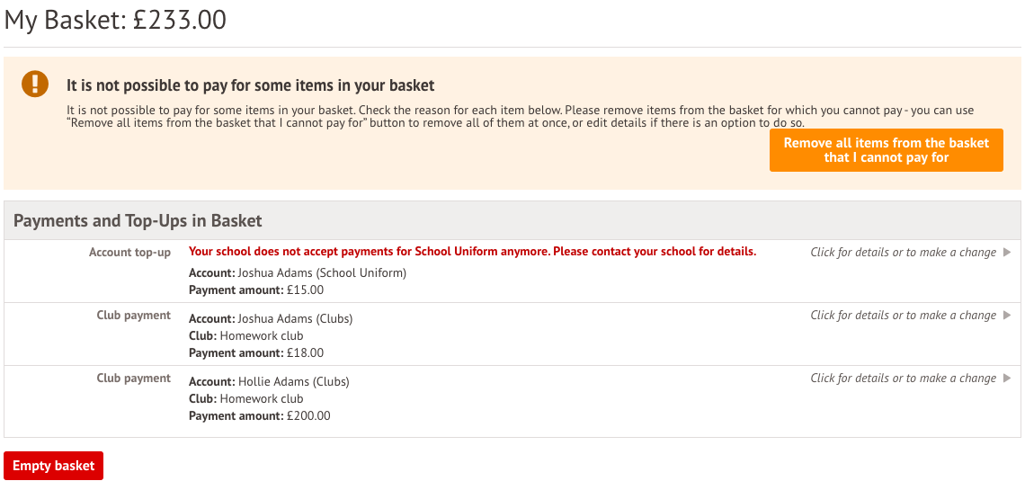This screenshot has height=481, width=1025.
Task: Select the £200.00 payment amount line
Action: pyautogui.click(x=260, y=416)
